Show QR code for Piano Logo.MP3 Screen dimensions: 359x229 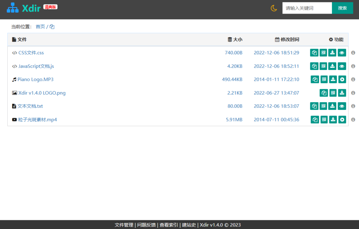[x=324, y=79]
